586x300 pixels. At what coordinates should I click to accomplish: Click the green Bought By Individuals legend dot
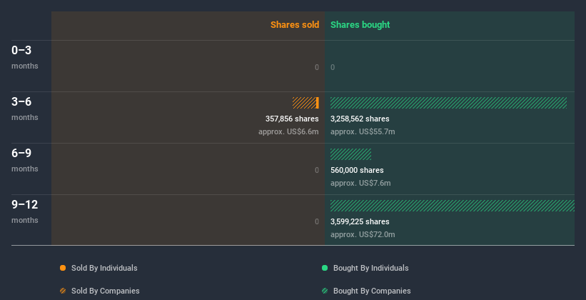click(x=325, y=268)
